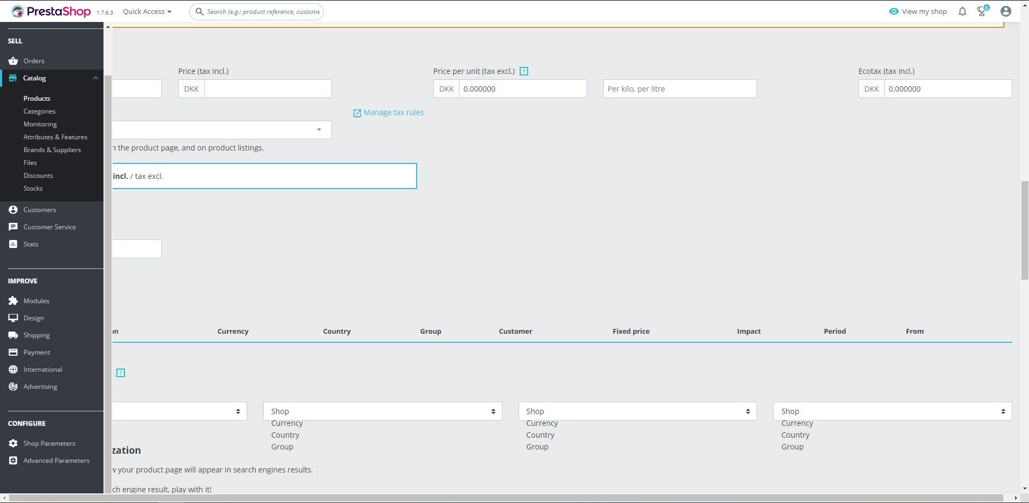Click the Period column header
Viewport: 1029px width, 503px height.
pos(835,332)
